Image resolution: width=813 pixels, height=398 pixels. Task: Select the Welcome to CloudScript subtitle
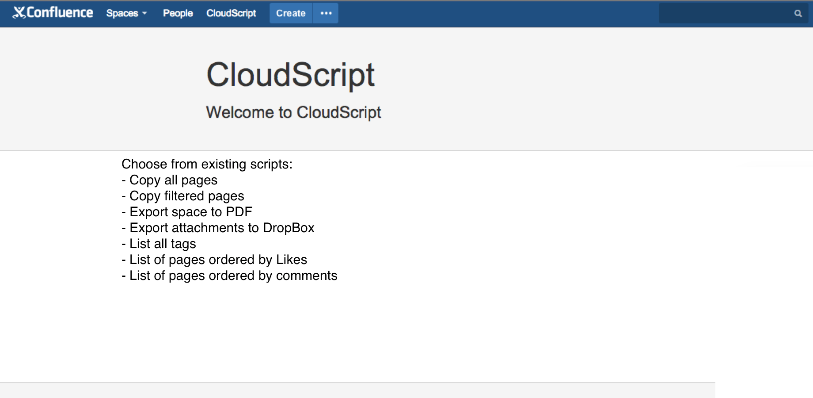click(293, 112)
